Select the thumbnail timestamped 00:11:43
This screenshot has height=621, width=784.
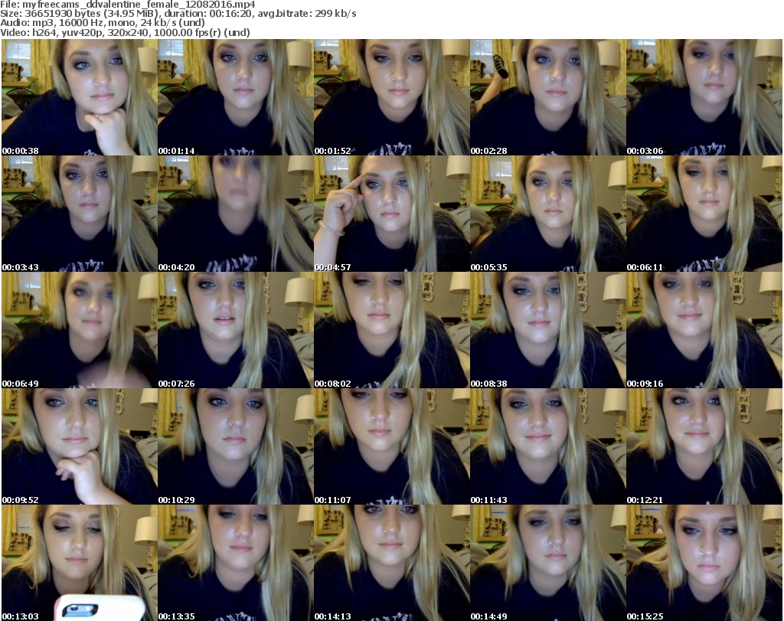(548, 446)
